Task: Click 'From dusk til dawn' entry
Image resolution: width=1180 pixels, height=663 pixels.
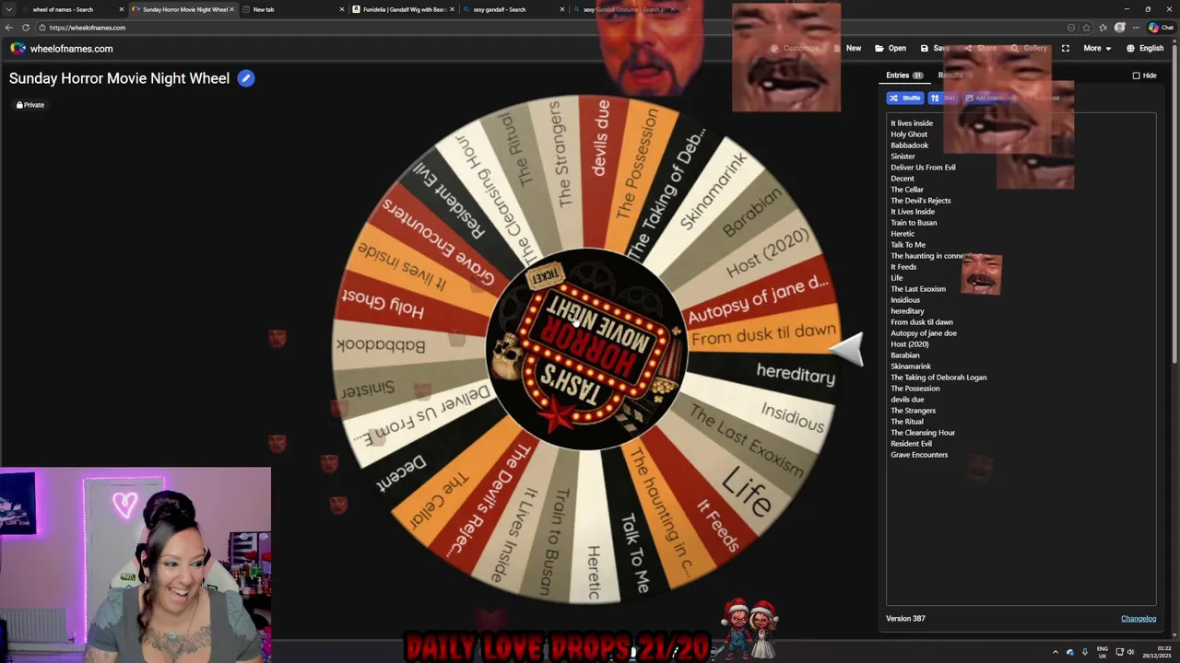Action: 922,322
